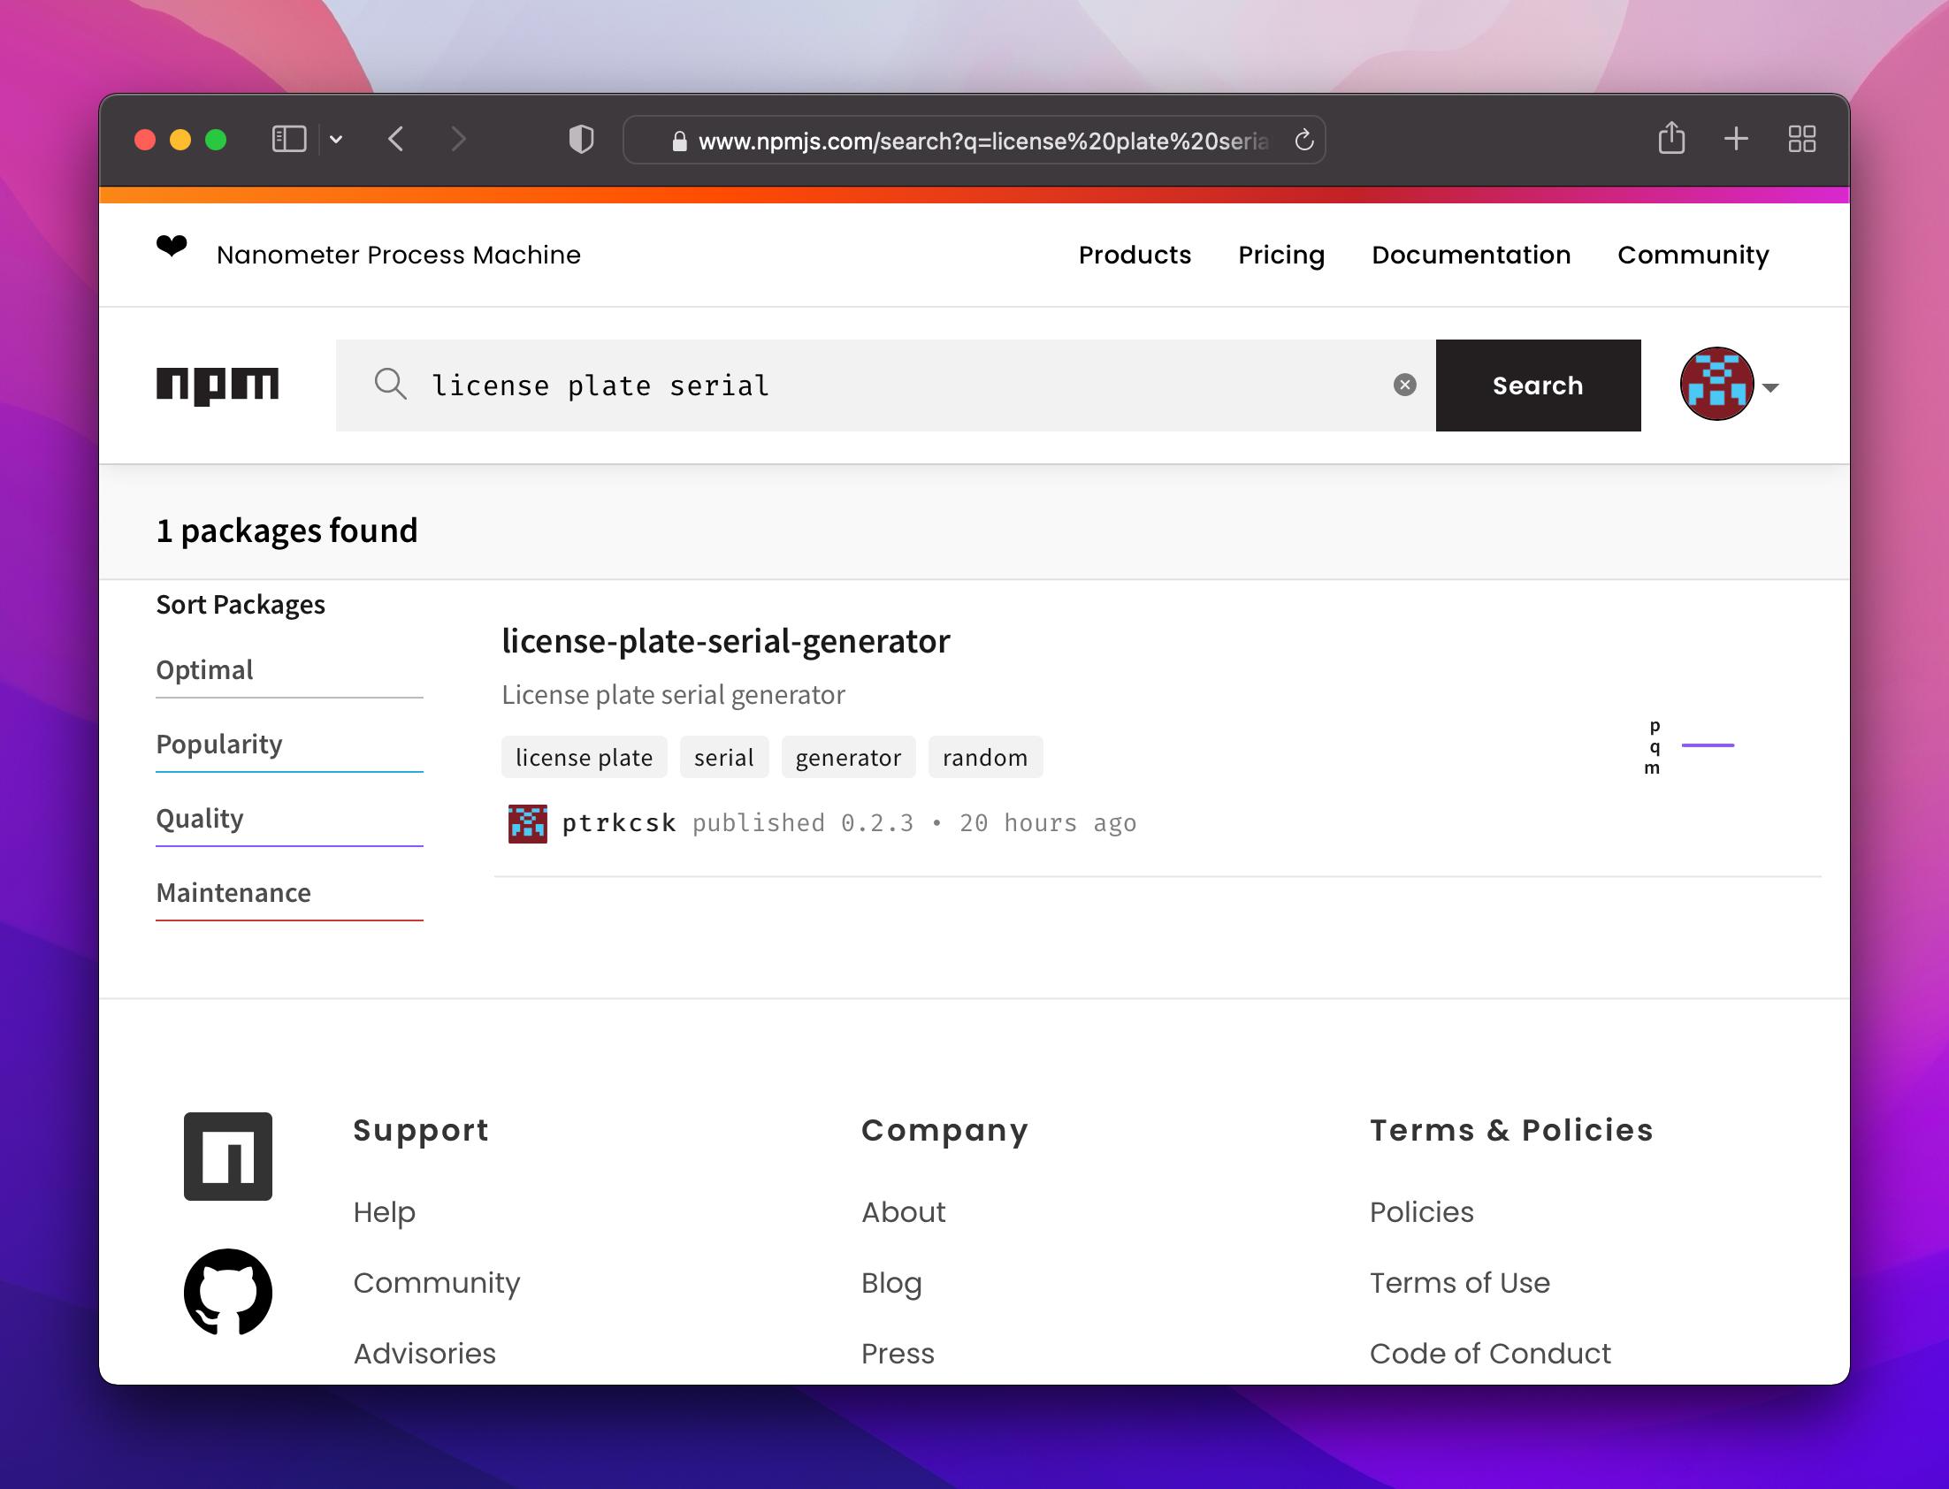Screen dimensions: 1949x1489
Task: Go back with the back arrow
Action: 396,139
